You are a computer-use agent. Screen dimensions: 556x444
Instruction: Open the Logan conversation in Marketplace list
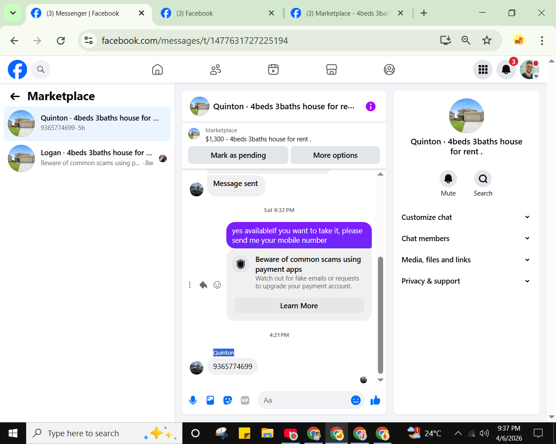[87, 158]
